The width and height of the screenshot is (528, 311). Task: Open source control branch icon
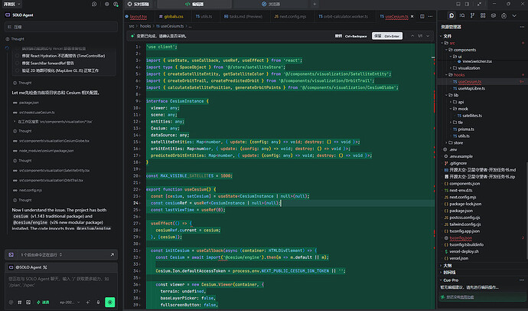pos(472,15)
